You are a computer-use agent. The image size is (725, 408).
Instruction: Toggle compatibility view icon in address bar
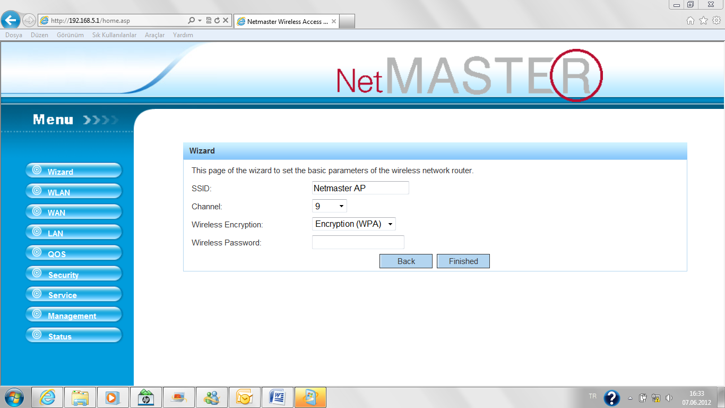209,21
